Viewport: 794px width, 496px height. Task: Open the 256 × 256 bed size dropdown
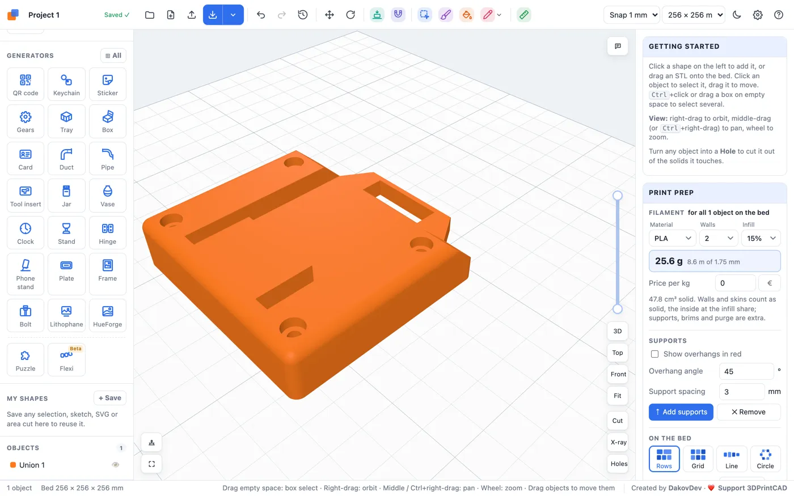(x=694, y=15)
